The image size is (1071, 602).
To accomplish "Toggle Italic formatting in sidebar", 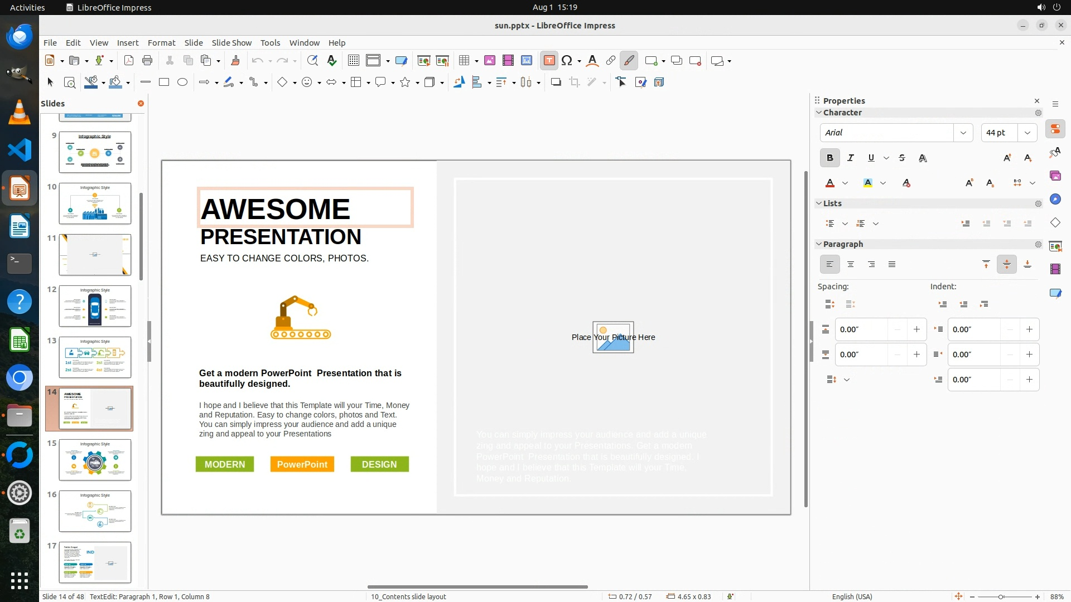I will point(850,158).
